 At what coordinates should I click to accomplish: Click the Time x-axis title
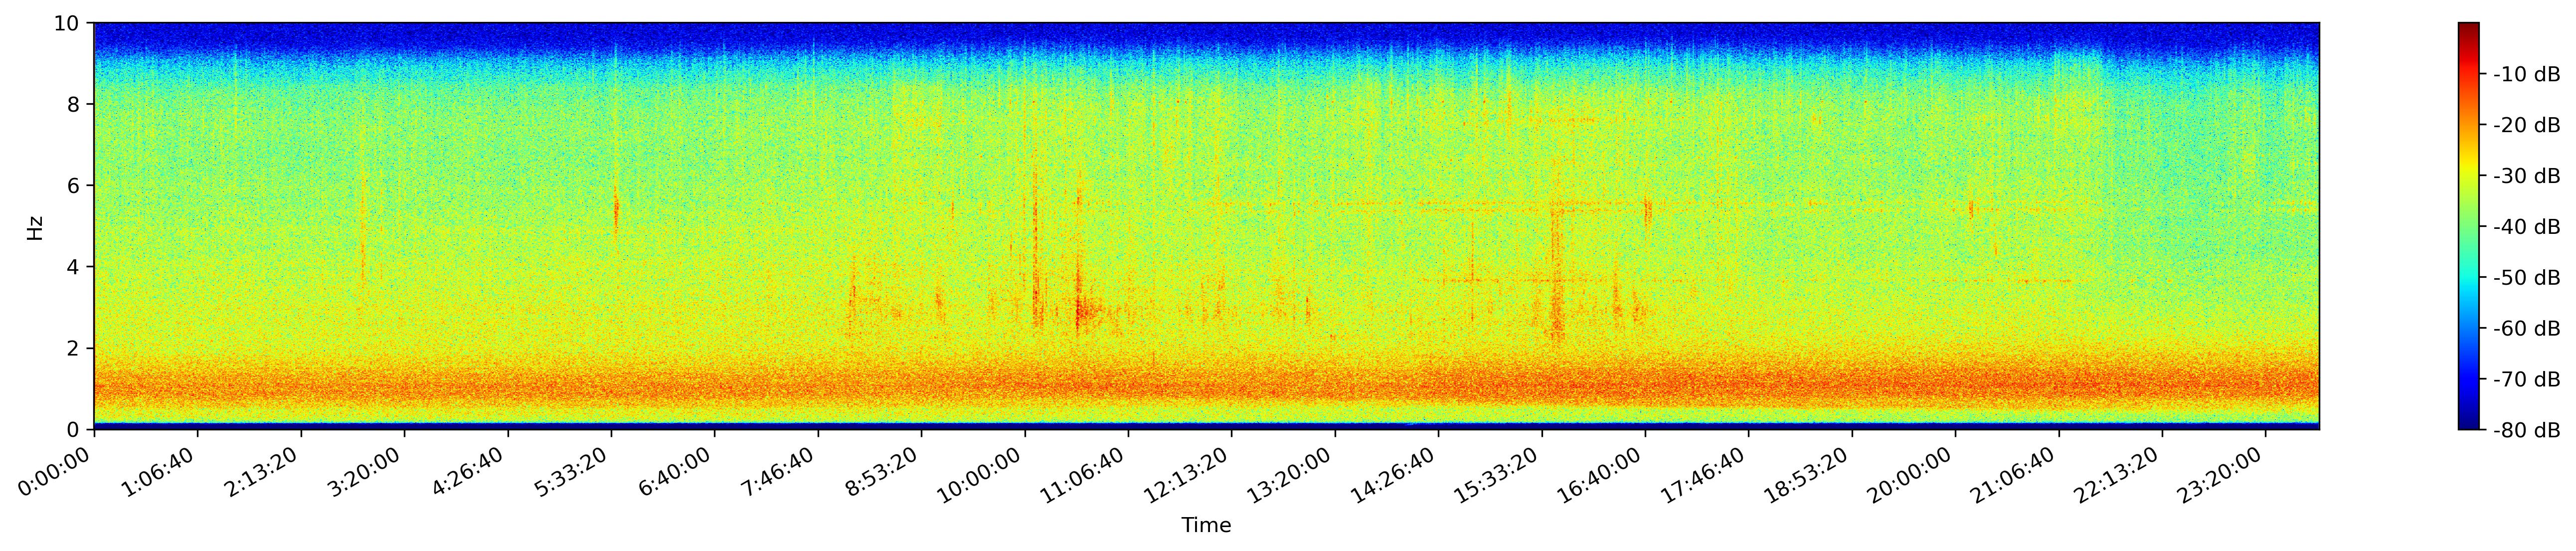(x=1206, y=526)
